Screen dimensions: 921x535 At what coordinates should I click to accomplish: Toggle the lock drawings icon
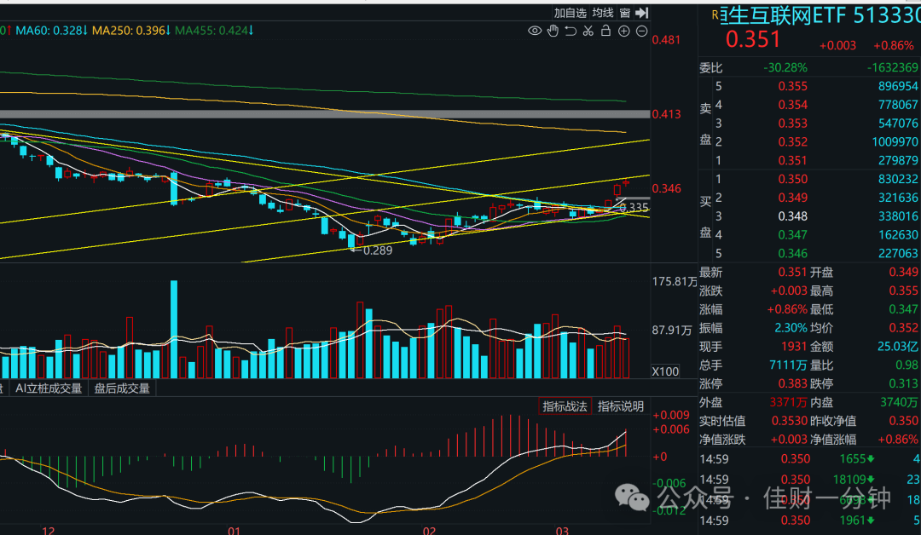click(x=605, y=31)
